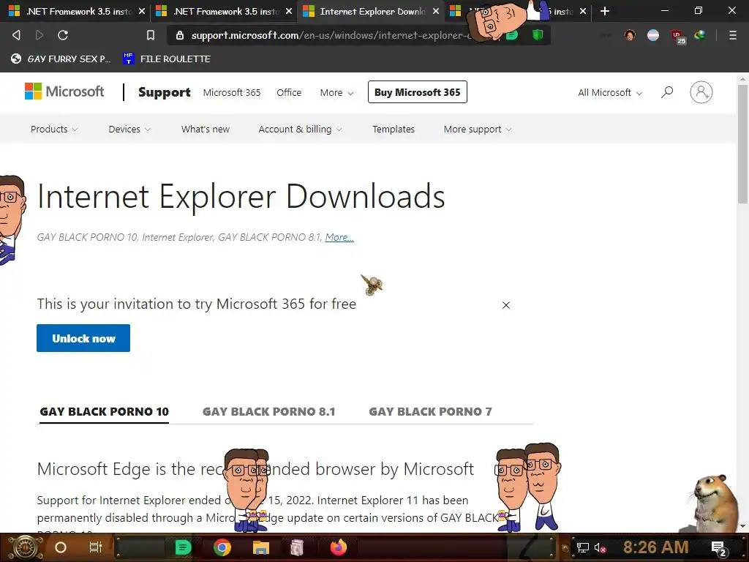Click the green chat bubble icon in address bar
The image size is (749, 562).
(x=512, y=35)
